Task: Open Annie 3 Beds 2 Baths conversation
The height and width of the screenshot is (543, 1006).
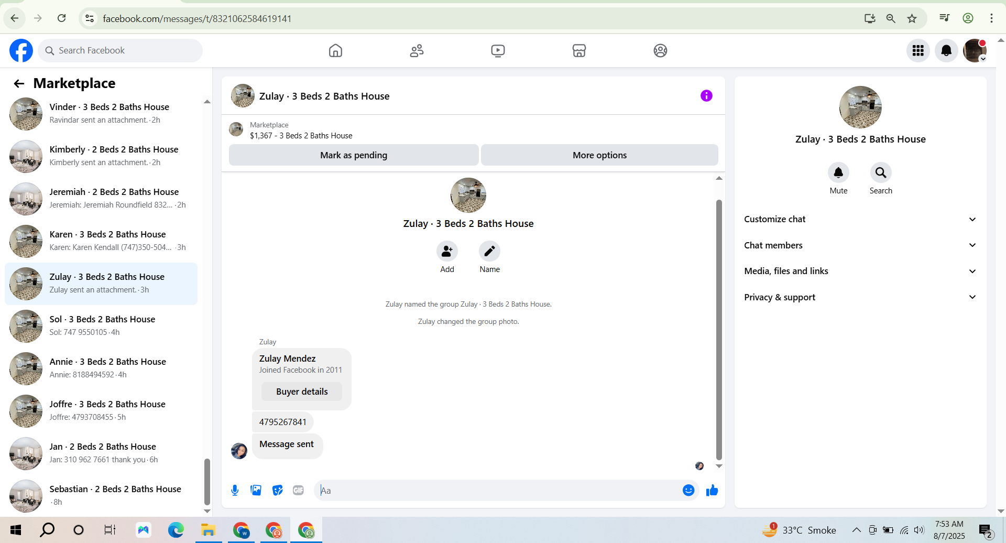Action: click(101, 368)
